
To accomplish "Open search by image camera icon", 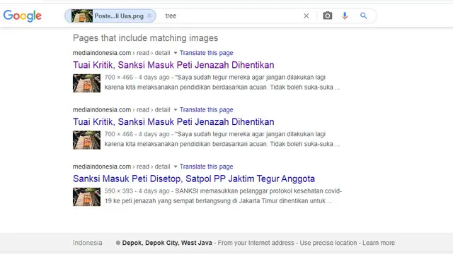I will click(x=327, y=16).
